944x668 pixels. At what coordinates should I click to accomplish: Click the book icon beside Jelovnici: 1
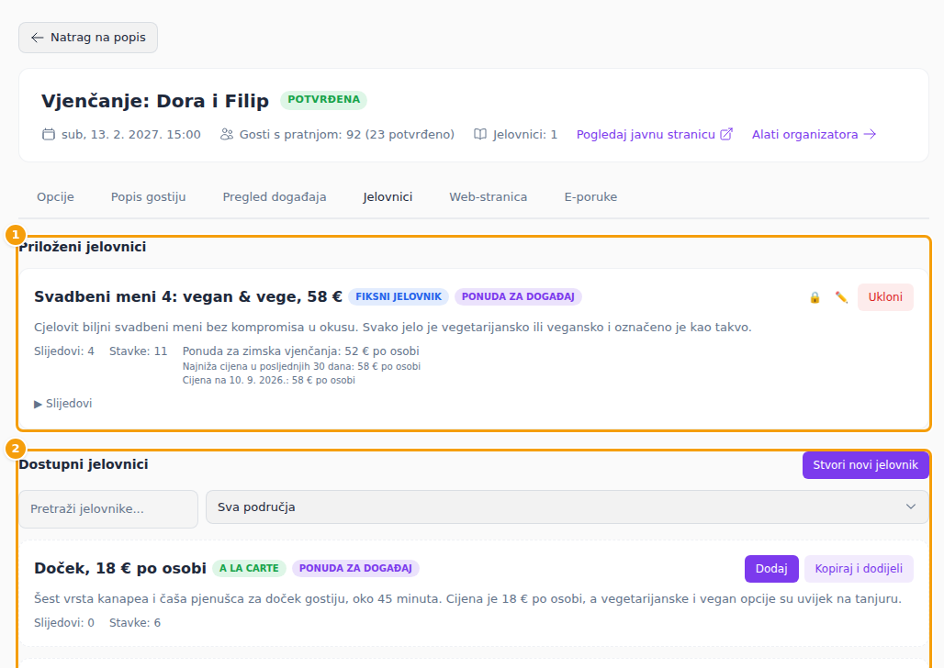click(480, 134)
